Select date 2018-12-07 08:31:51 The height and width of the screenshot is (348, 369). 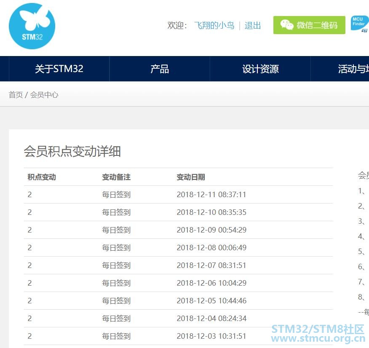(211, 265)
